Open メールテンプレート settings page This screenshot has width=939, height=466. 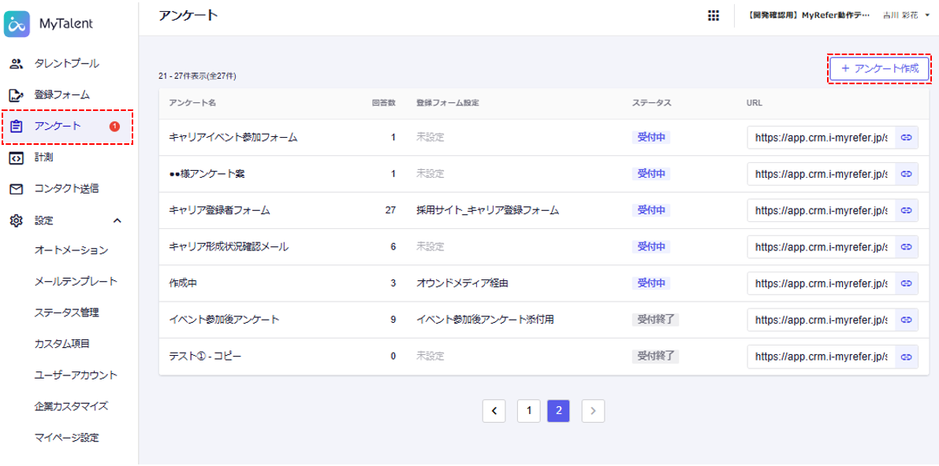click(76, 281)
